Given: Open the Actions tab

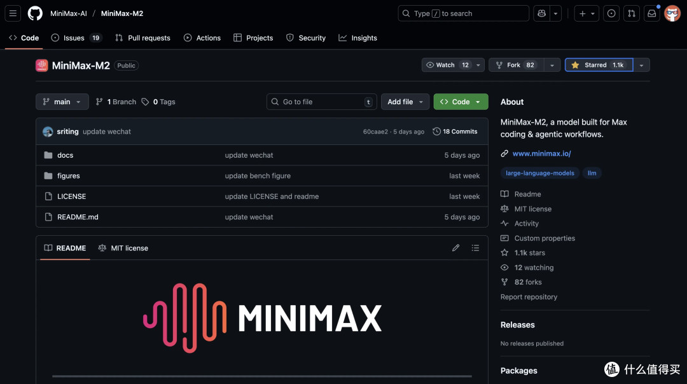Looking at the screenshot, I should point(202,38).
